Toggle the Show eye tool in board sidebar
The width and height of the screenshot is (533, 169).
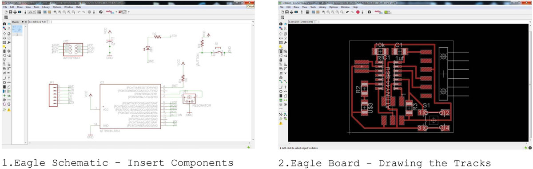point(285,24)
